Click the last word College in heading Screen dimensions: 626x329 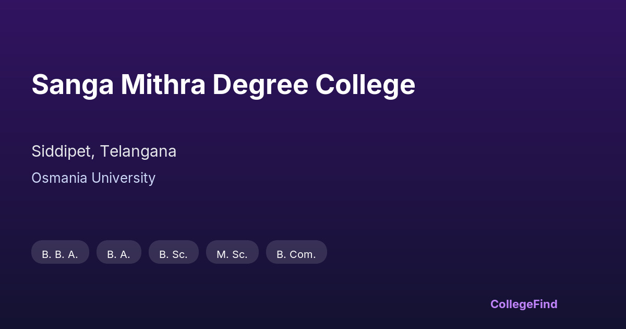365,85
